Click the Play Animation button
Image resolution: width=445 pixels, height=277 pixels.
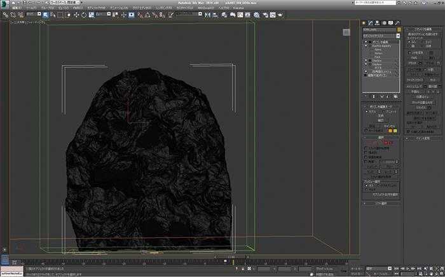click(408, 268)
